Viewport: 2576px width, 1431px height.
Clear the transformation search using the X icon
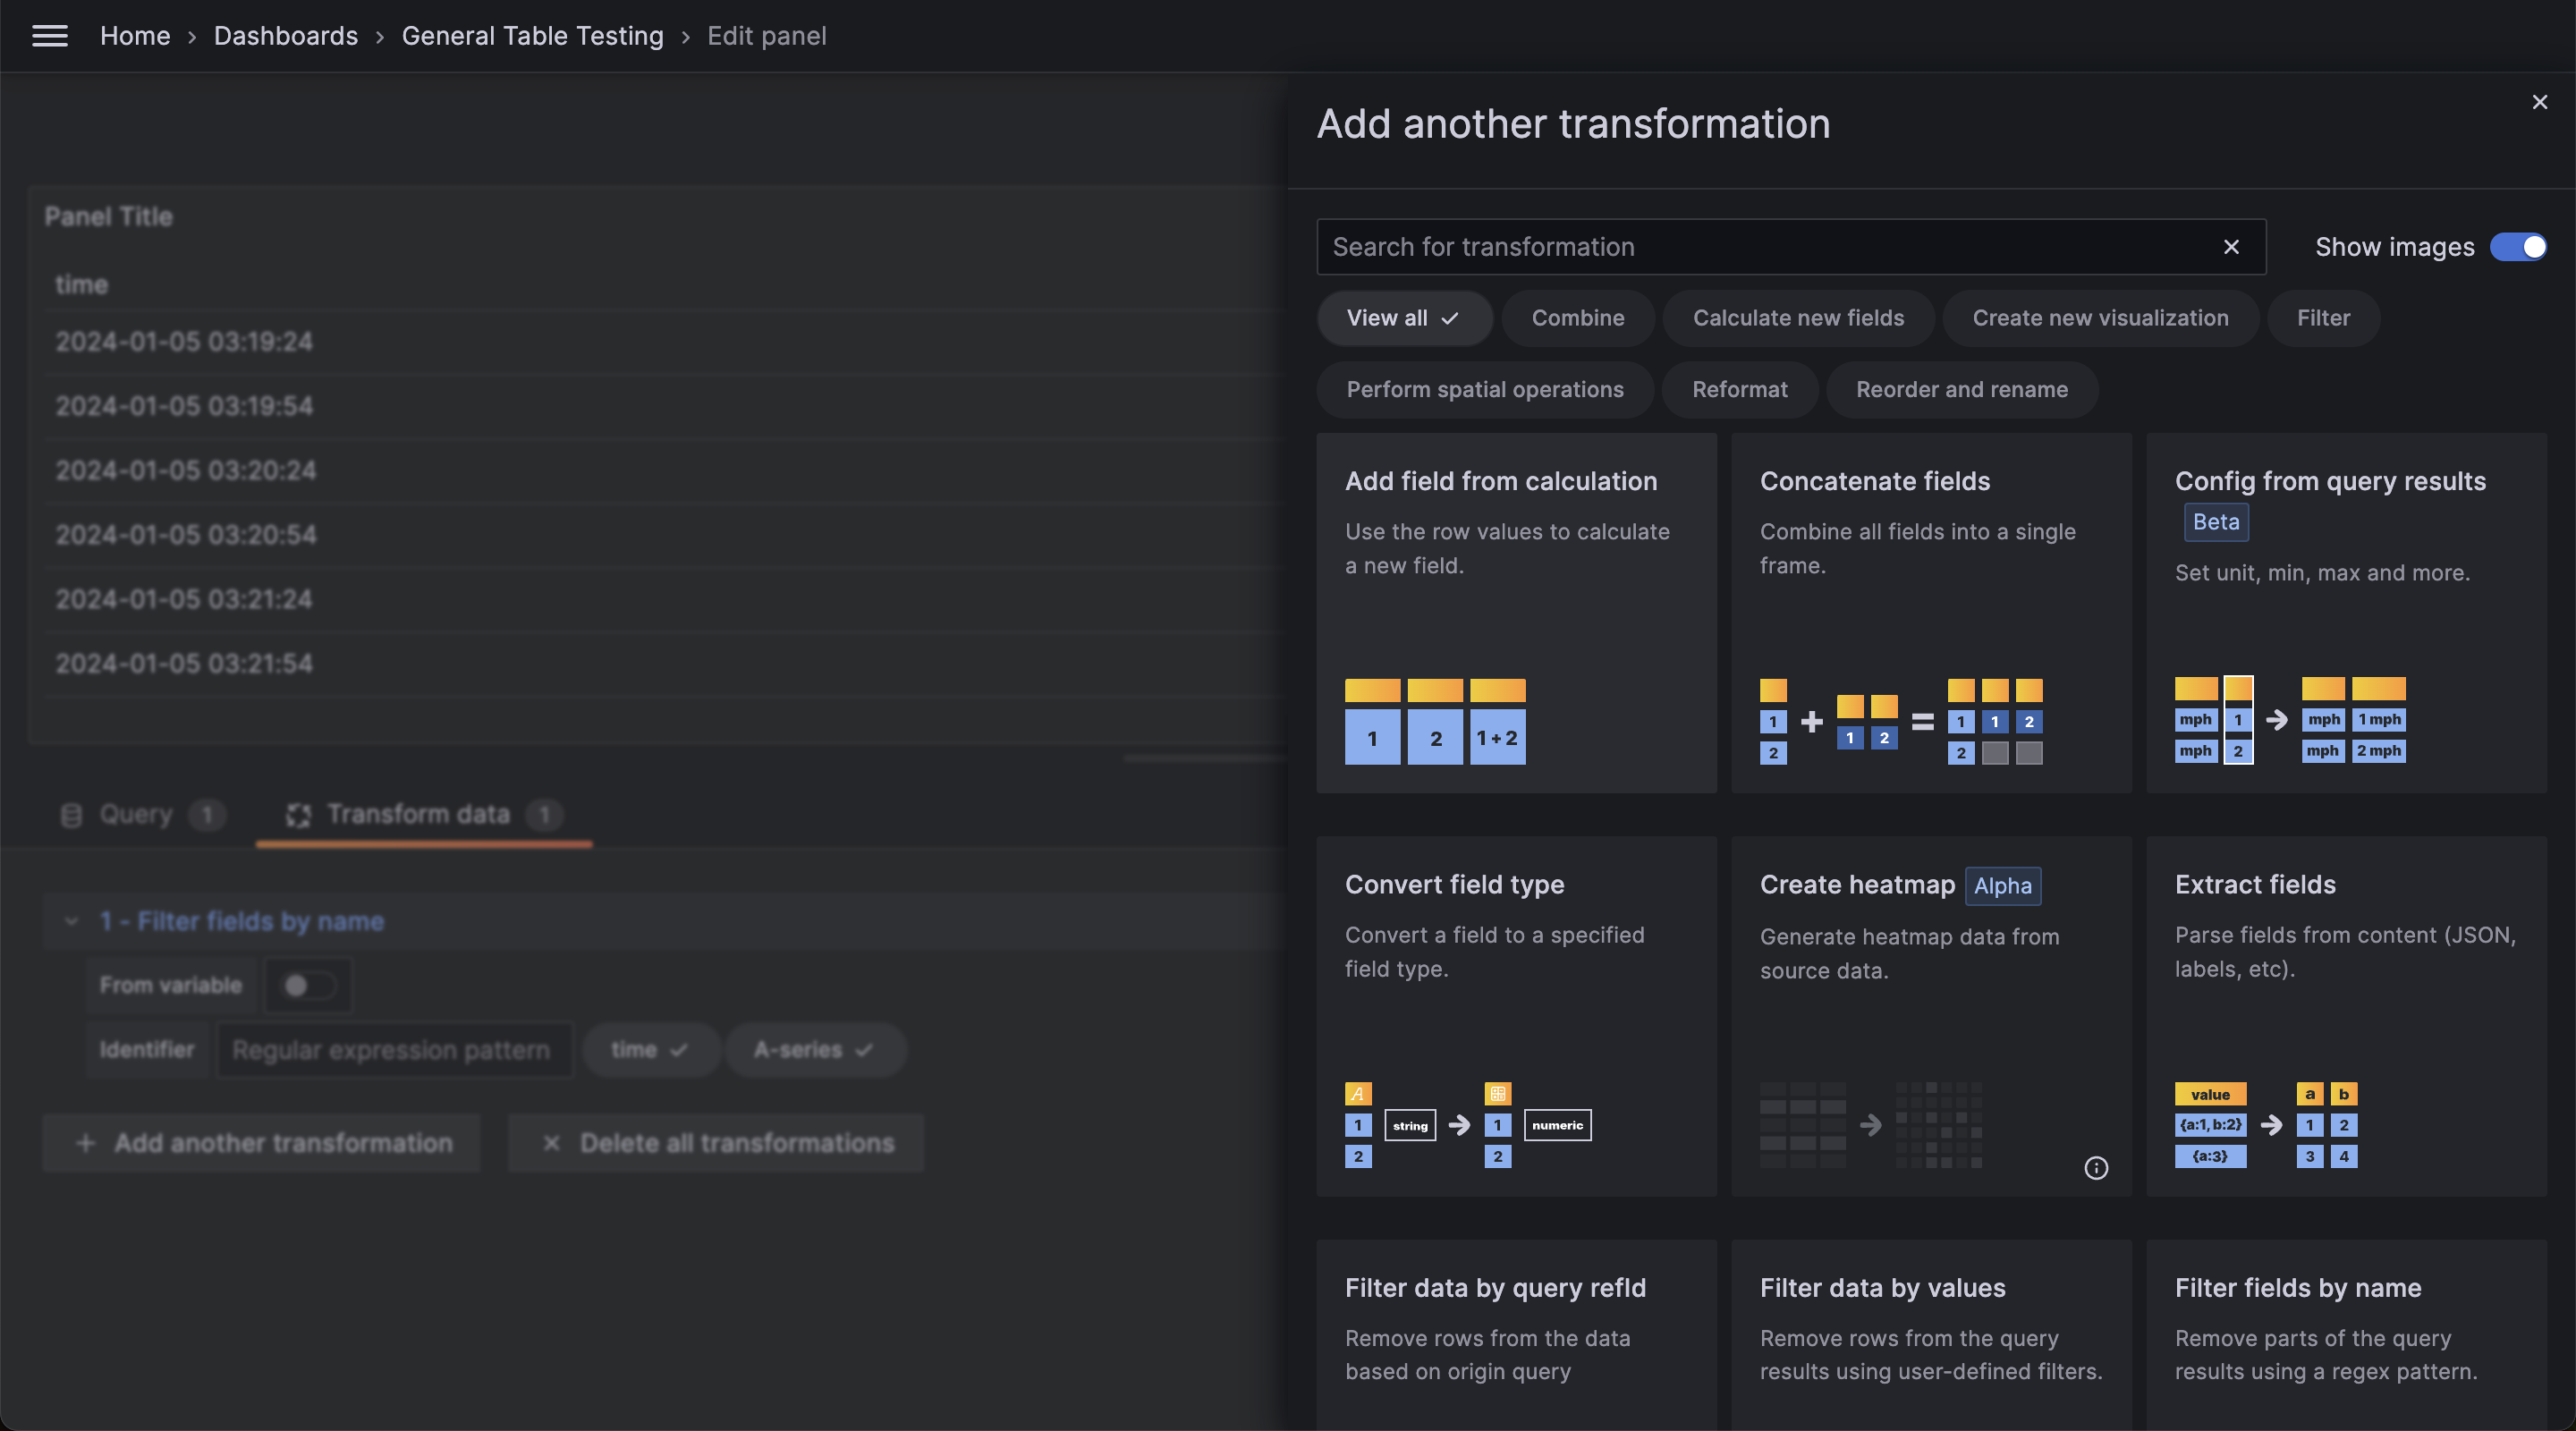(x=2231, y=247)
